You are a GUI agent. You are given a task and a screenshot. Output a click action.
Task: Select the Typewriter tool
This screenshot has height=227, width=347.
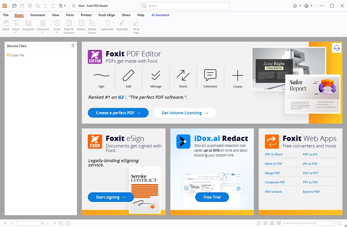tap(107, 25)
